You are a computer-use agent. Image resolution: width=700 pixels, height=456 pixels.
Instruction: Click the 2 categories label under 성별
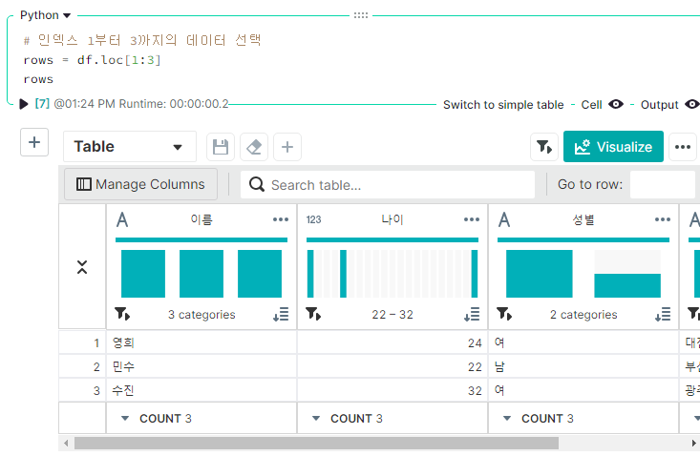[583, 315]
